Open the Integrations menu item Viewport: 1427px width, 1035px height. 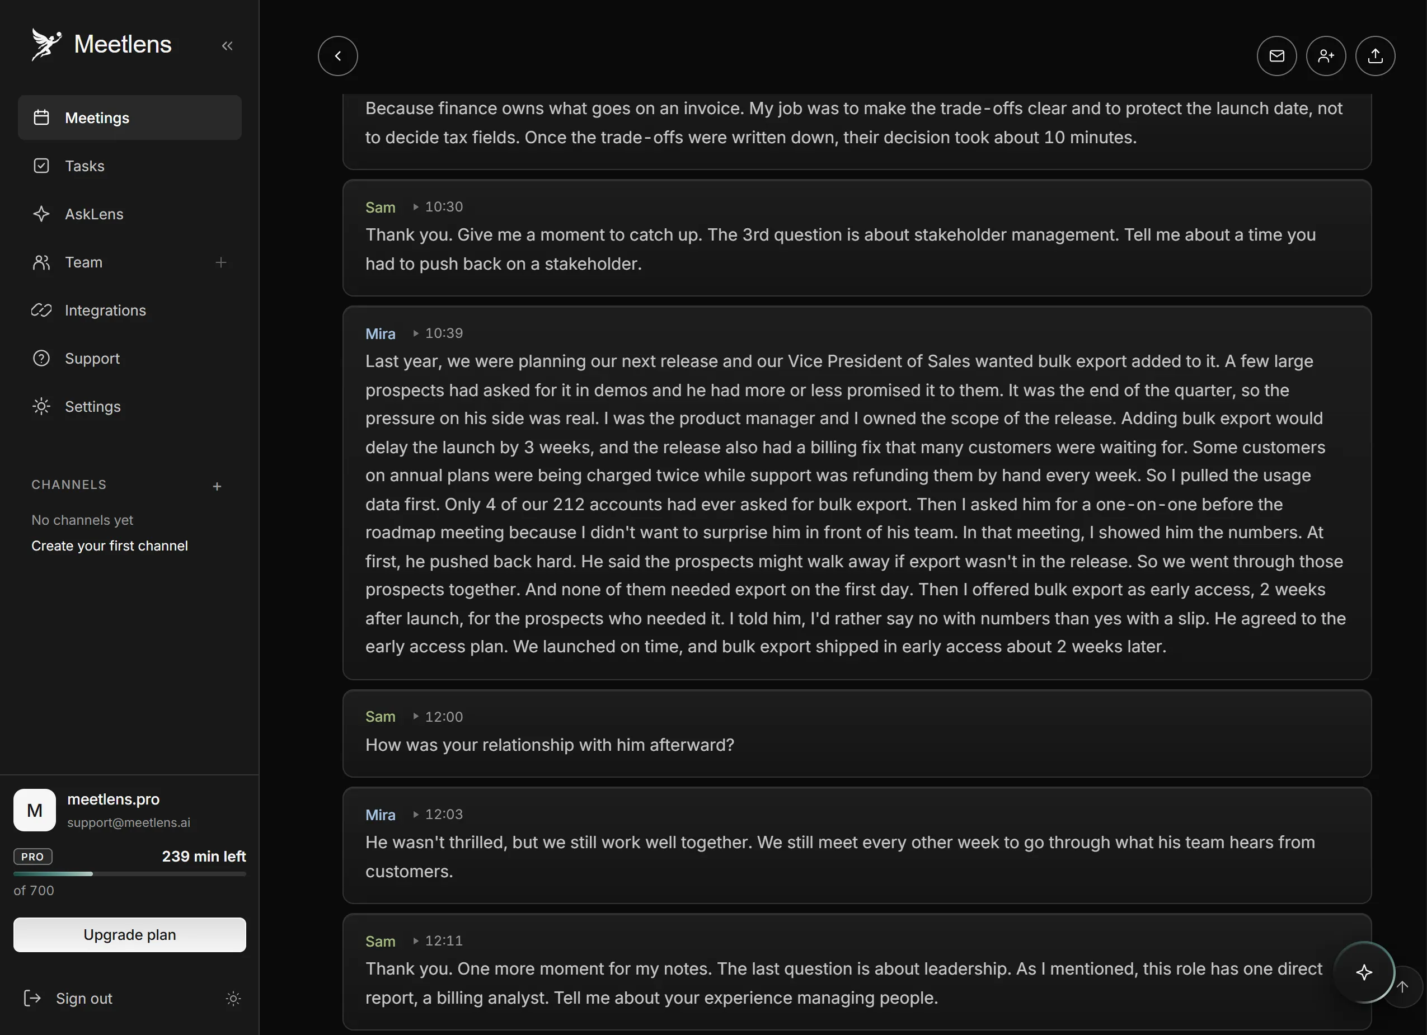pyautogui.click(x=130, y=310)
